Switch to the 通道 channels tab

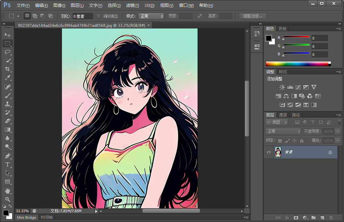pos(282,115)
